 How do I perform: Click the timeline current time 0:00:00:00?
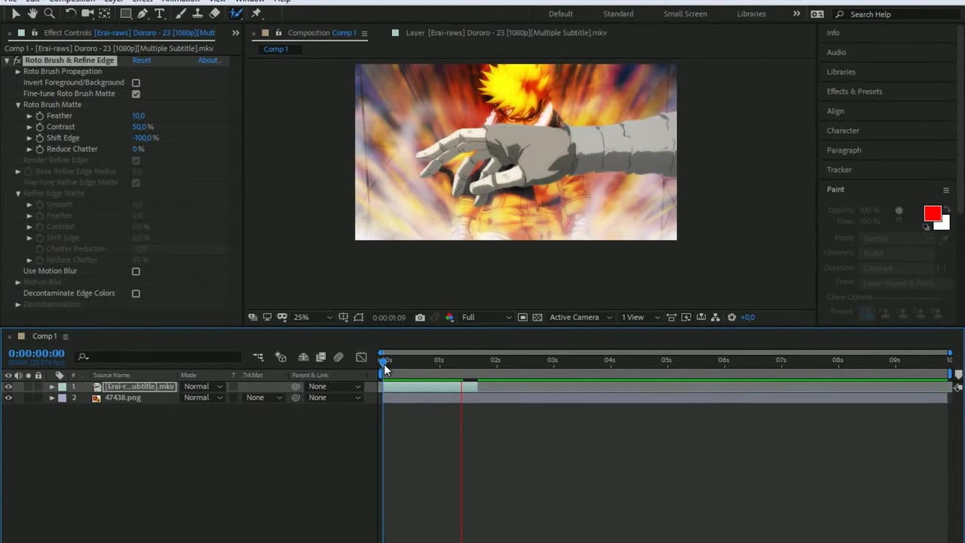point(36,354)
